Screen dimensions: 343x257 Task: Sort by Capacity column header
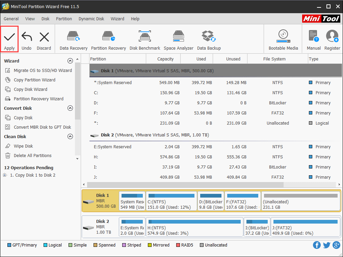163,59
